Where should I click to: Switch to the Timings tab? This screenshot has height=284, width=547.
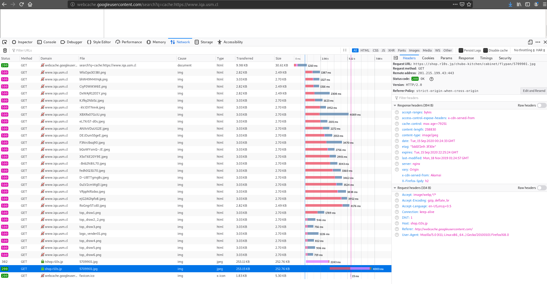tap(486, 58)
